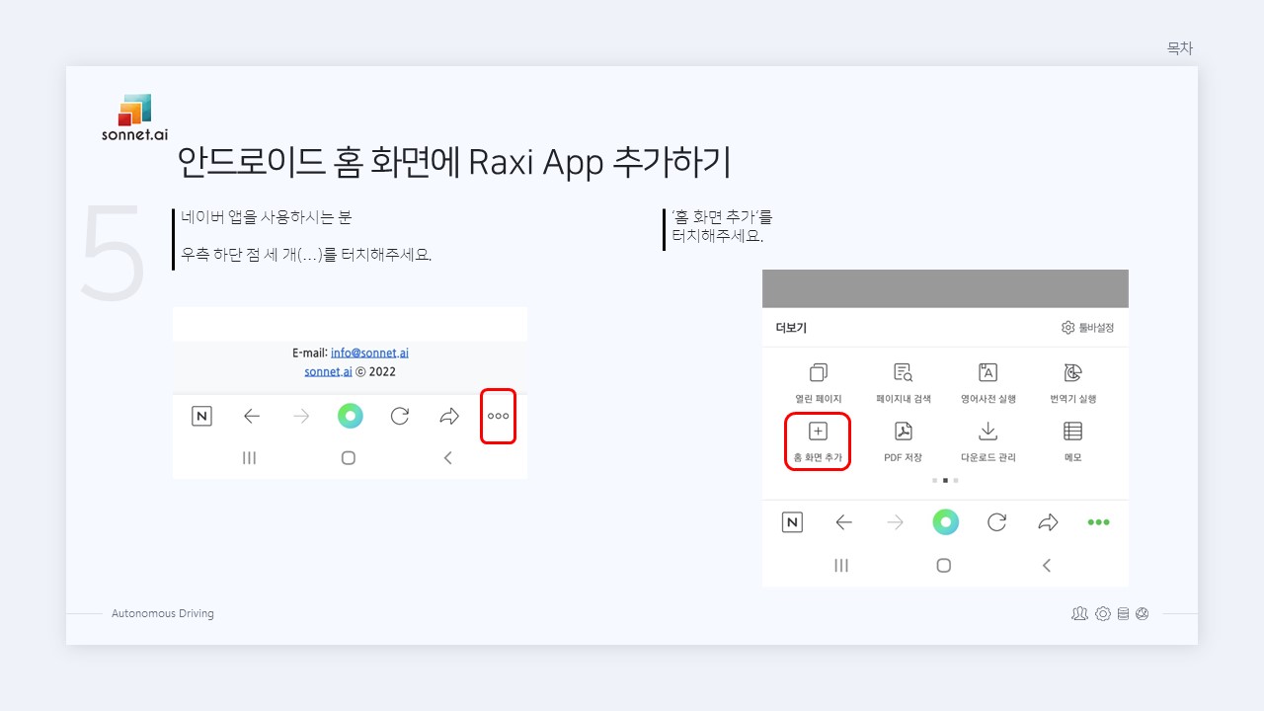Click the sonnet.ai logo on the slide
The height and width of the screenshot is (711, 1264).
135,118
